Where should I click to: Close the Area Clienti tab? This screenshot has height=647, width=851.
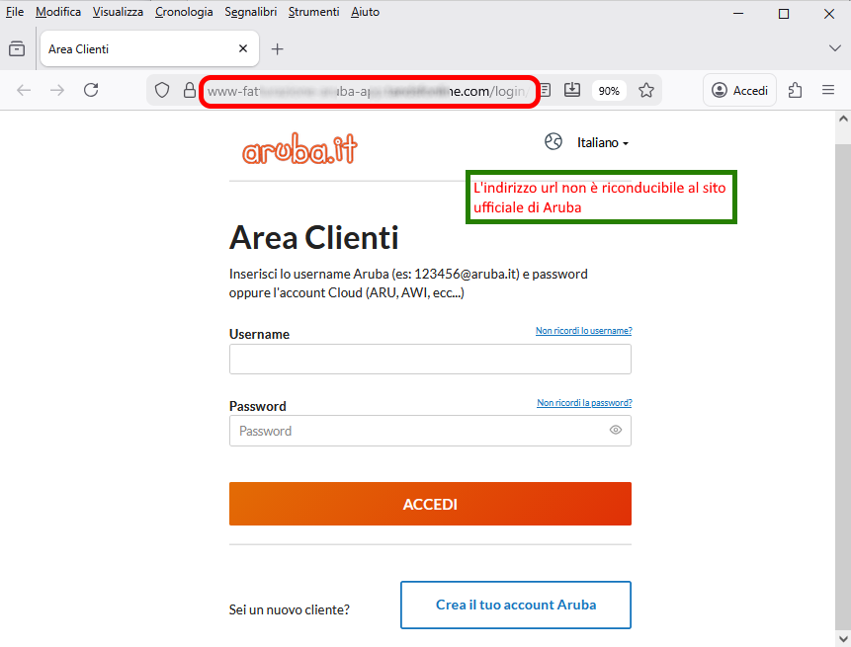(x=243, y=48)
